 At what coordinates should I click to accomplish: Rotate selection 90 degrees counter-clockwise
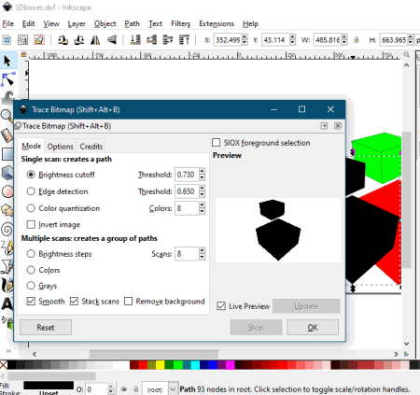tap(63, 40)
